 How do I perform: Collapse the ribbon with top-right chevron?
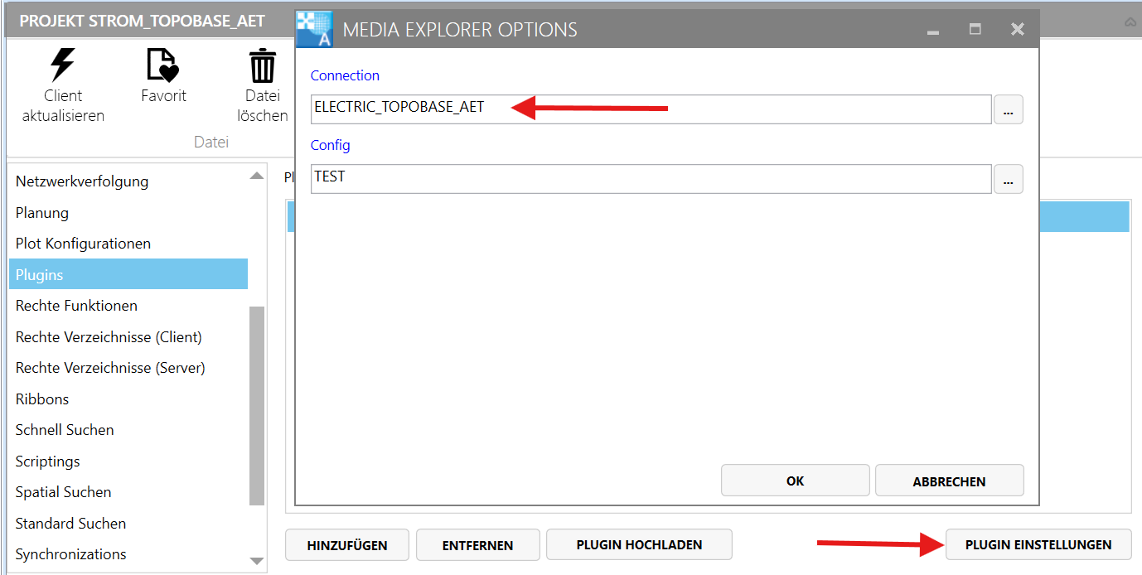[1130, 22]
